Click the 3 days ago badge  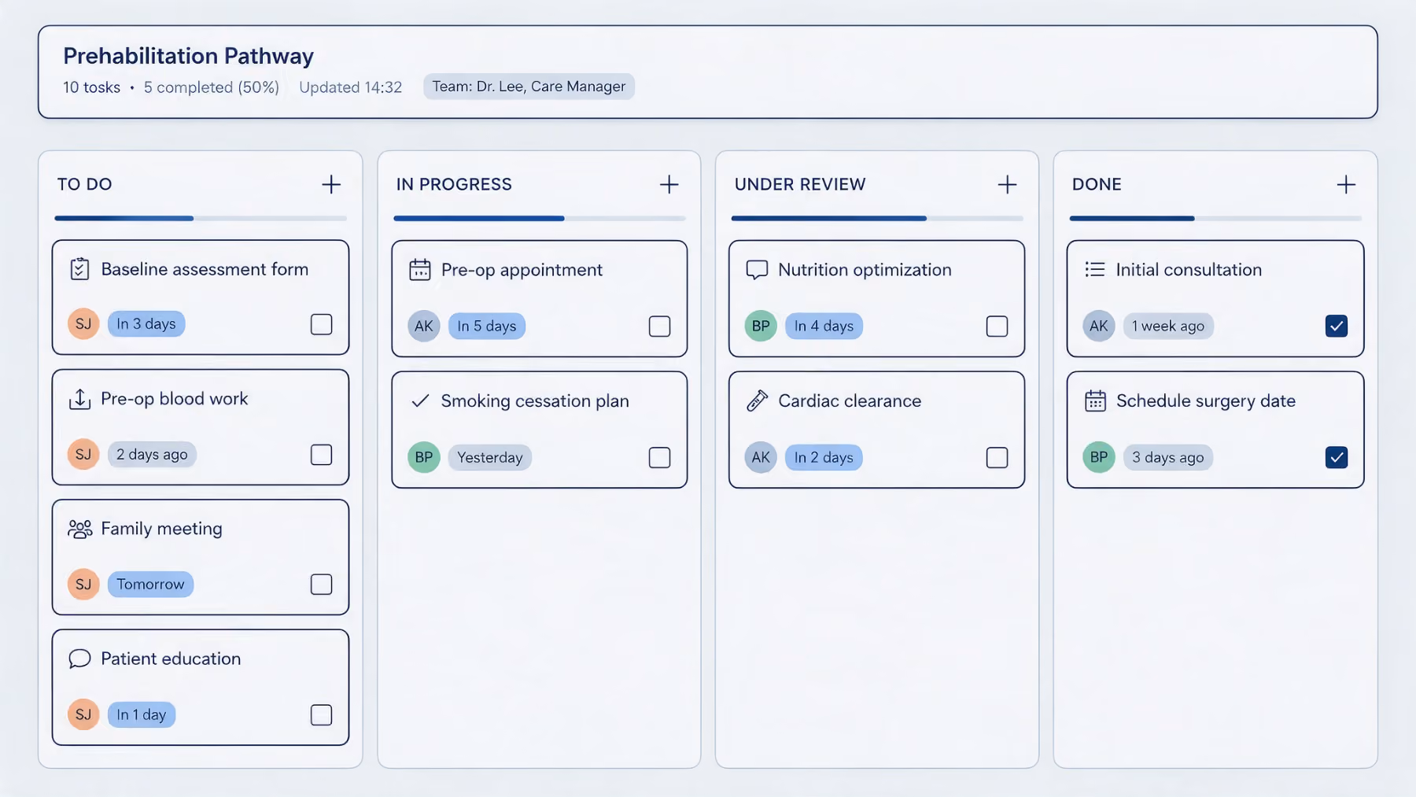[1168, 457]
